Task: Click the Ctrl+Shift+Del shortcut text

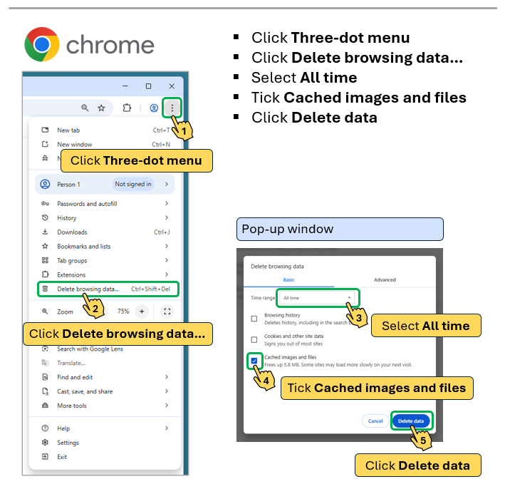Action: click(x=150, y=289)
